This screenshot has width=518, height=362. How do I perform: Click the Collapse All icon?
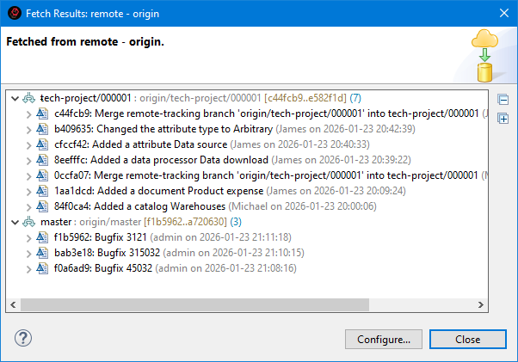(x=503, y=100)
